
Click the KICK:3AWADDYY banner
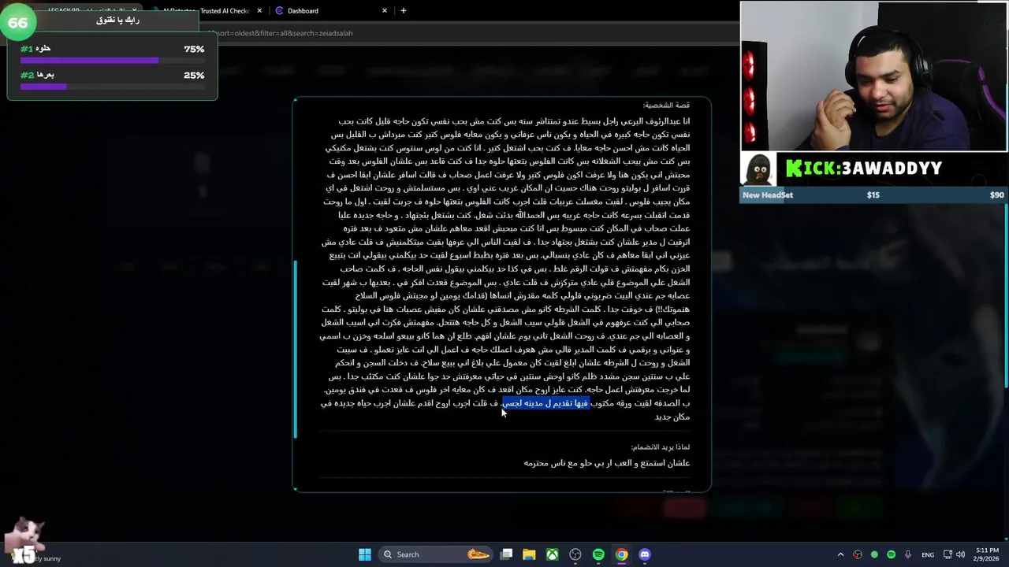(863, 169)
